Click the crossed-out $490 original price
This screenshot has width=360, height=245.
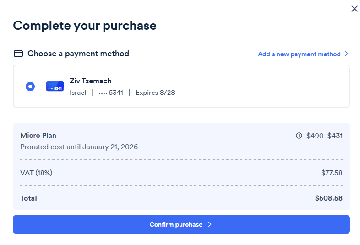pyautogui.click(x=315, y=136)
